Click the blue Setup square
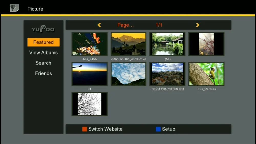Screen dimensions: 256x144 (158, 129)
